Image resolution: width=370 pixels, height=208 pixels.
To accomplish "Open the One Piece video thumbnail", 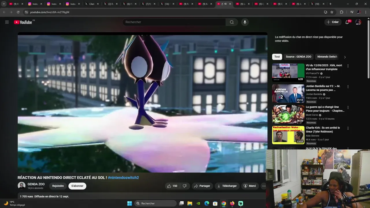I will coord(288,114).
